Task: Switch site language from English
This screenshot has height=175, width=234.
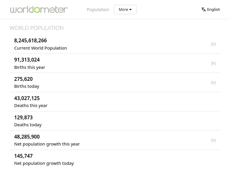Action: (214, 9)
